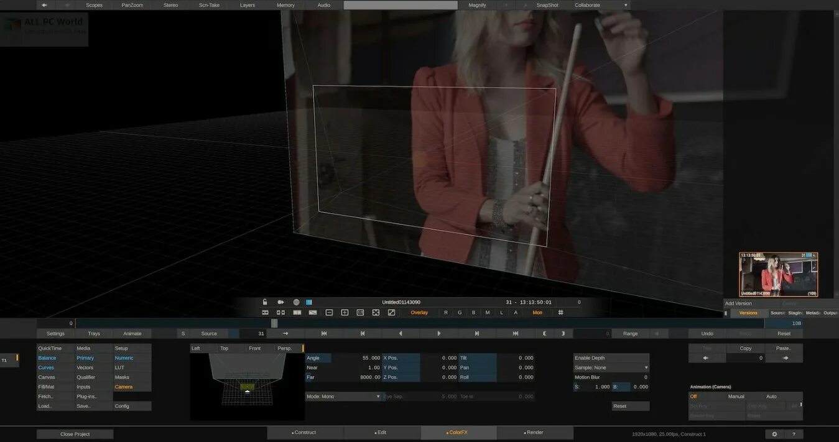This screenshot has width=839, height=442.
Task: Toggle the R red channel view
Action: (x=445, y=313)
